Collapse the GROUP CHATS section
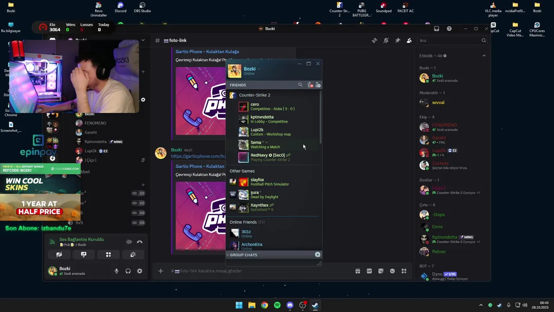 [228, 255]
